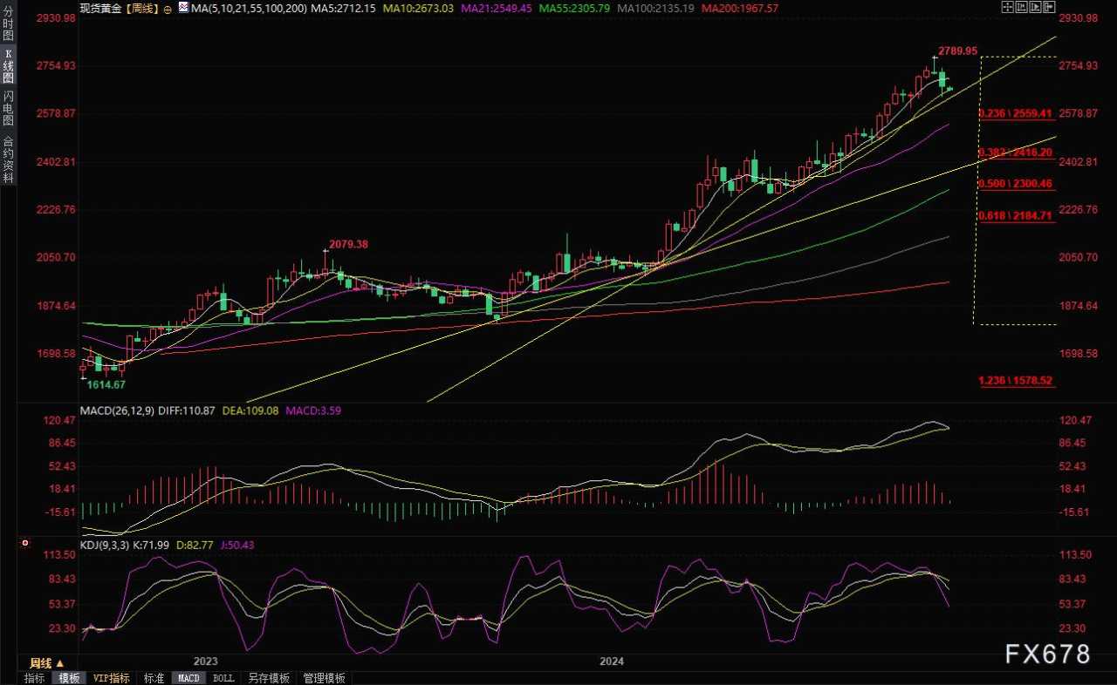Click the 0.618 \ 2184.71 Fibonacci level

[x=1016, y=214]
